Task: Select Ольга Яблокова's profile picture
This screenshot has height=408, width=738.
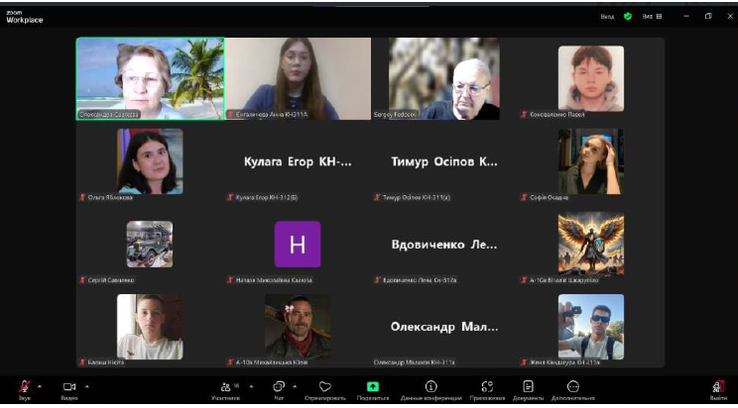Action: (x=150, y=161)
